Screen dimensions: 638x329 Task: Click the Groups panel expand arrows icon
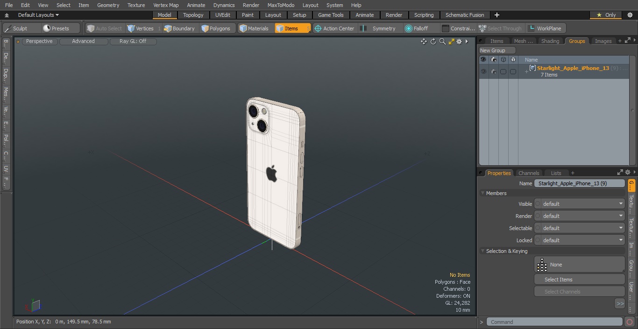[628, 41]
